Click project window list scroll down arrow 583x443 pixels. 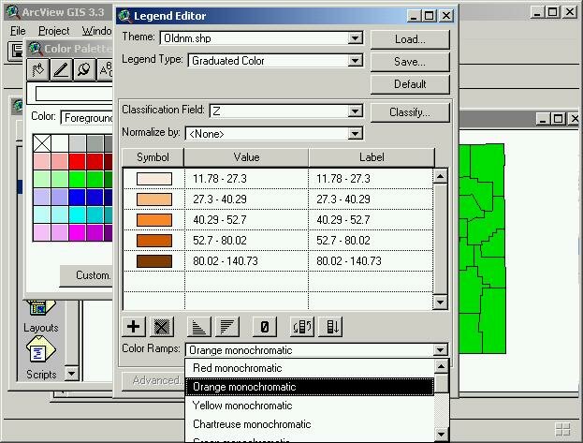tap(72, 374)
